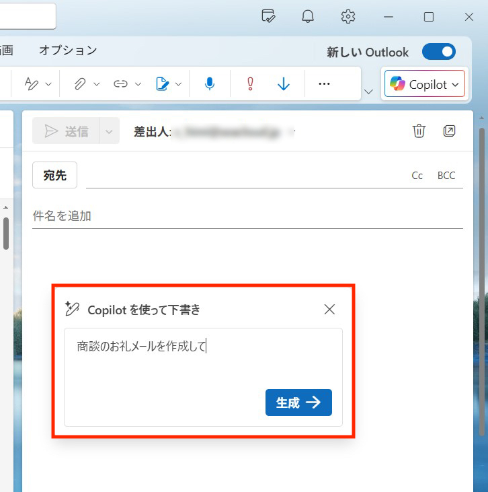Expand the ribbon with the chevron

click(368, 92)
